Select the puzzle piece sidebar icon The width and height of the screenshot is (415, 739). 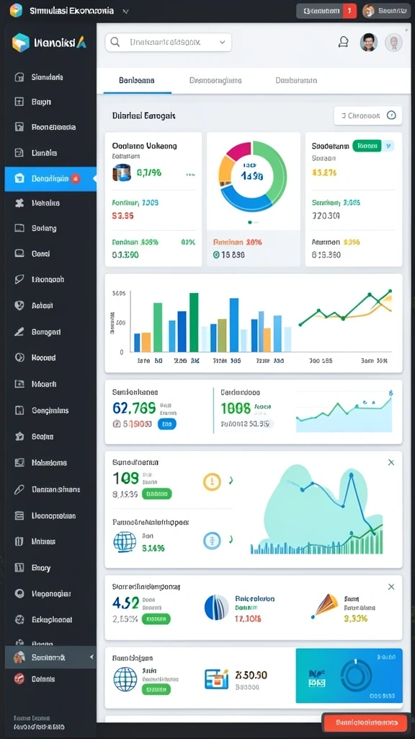pyautogui.click(x=19, y=203)
